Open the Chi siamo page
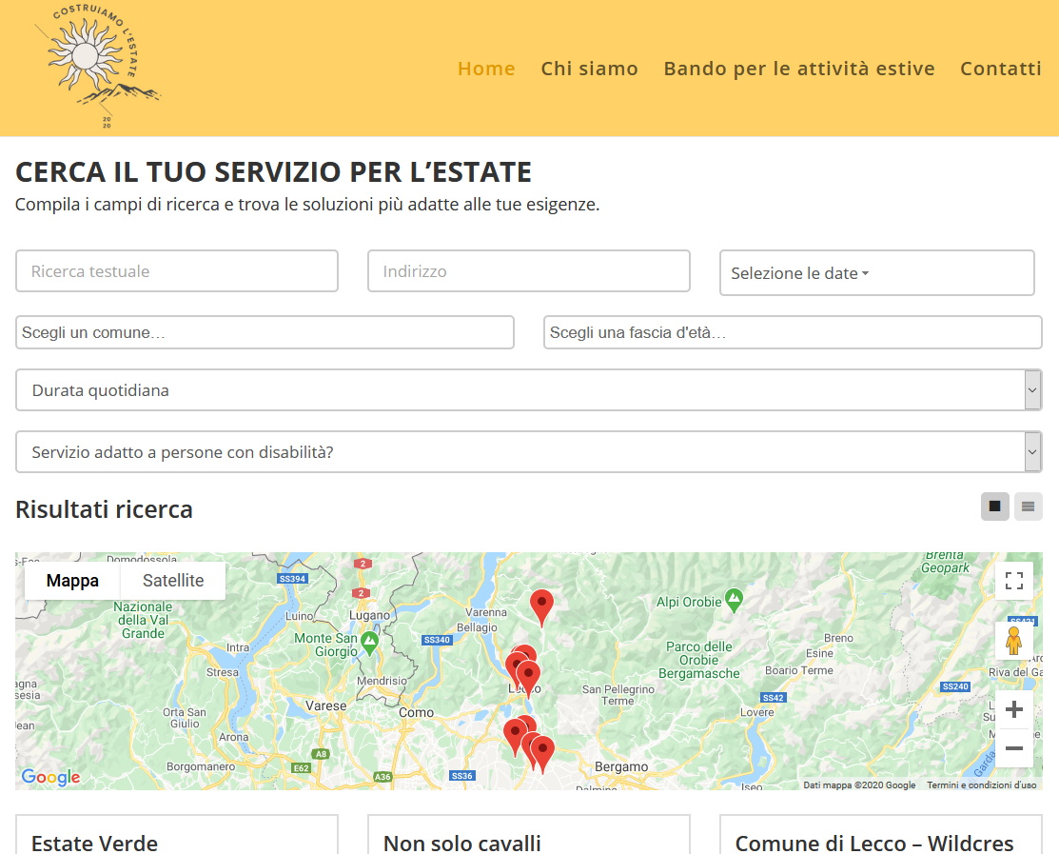Screen dimensions: 1059x854 (590, 69)
